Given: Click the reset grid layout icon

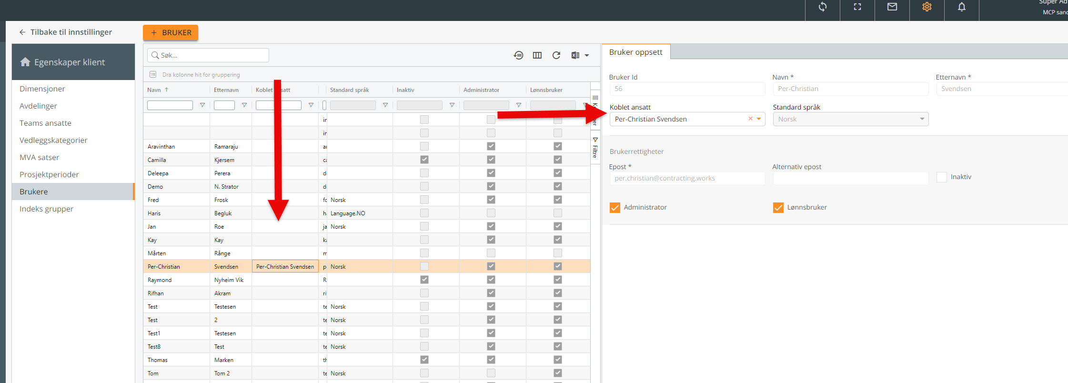Looking at the screenshot, I should pos(518,55).
